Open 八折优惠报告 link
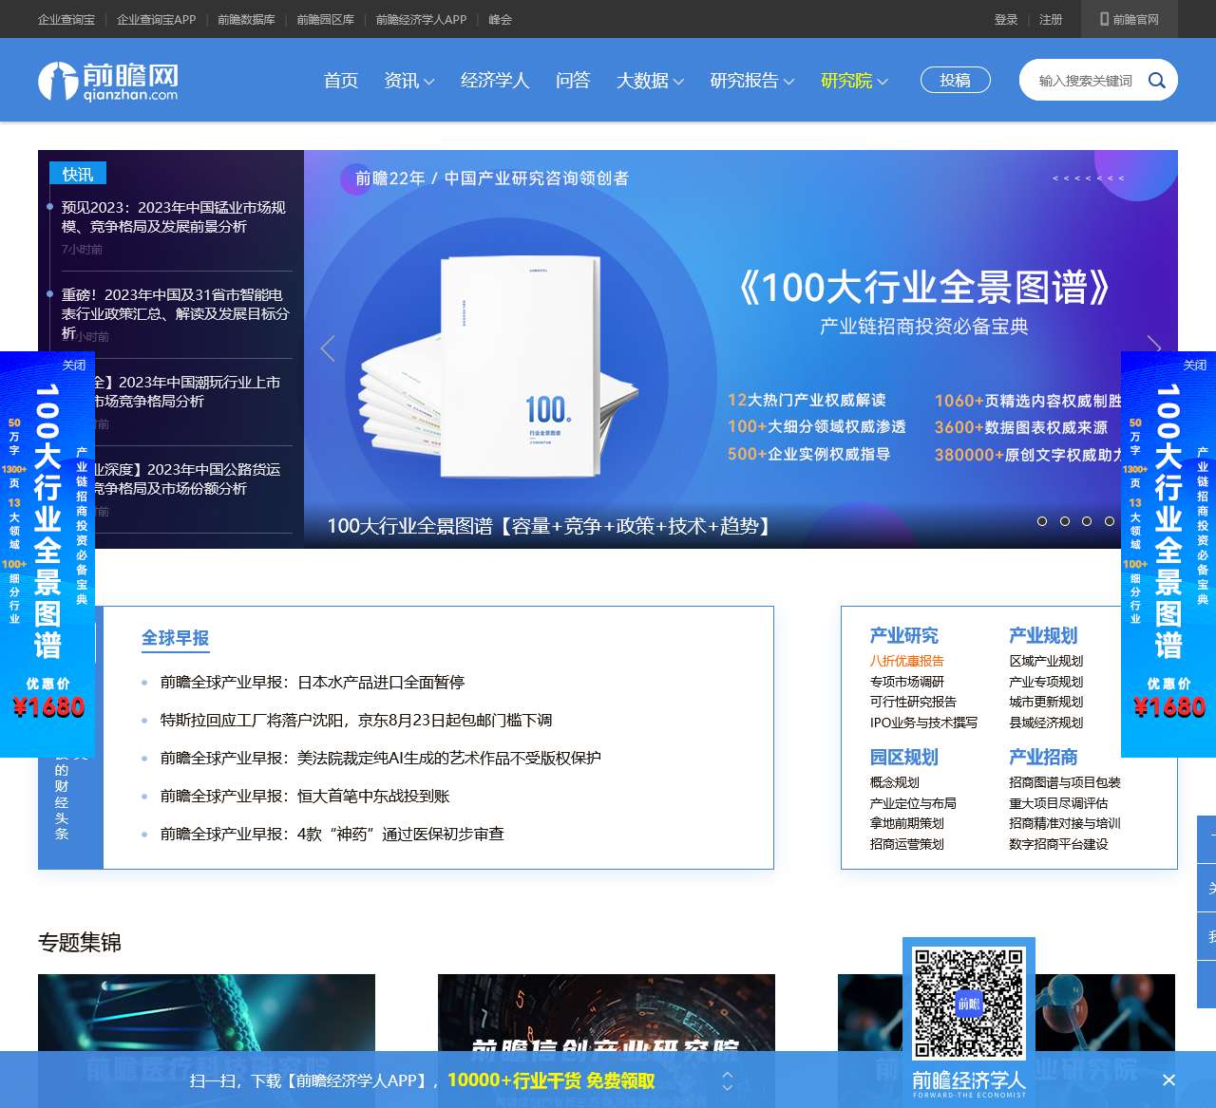 tap(907, 661)
